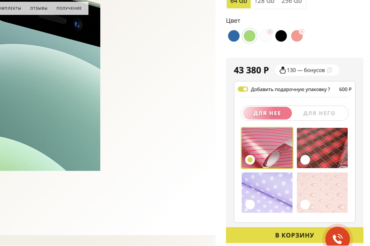Image resolution: width=370 pixels, height=246 pixels.
Task: Open the ОТЗЫВЫ section
Action: point(39,8)
